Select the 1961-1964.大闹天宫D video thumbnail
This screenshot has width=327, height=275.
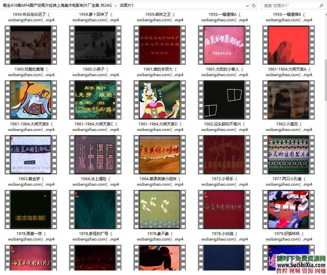click(x=159, y=100)
